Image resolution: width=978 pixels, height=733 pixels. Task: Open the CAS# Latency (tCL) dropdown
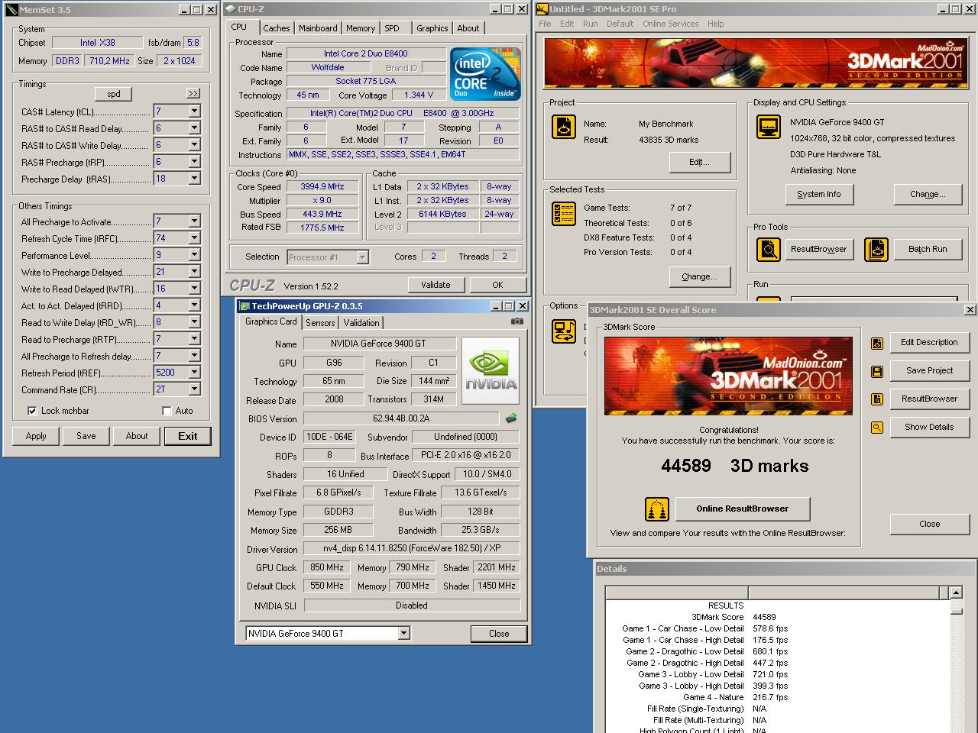click(194, 111)
